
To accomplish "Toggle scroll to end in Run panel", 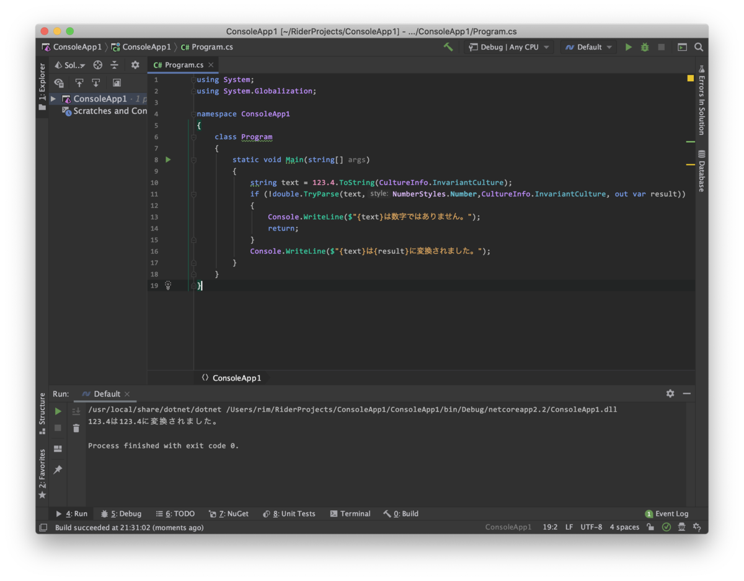I will click(76, 411).
